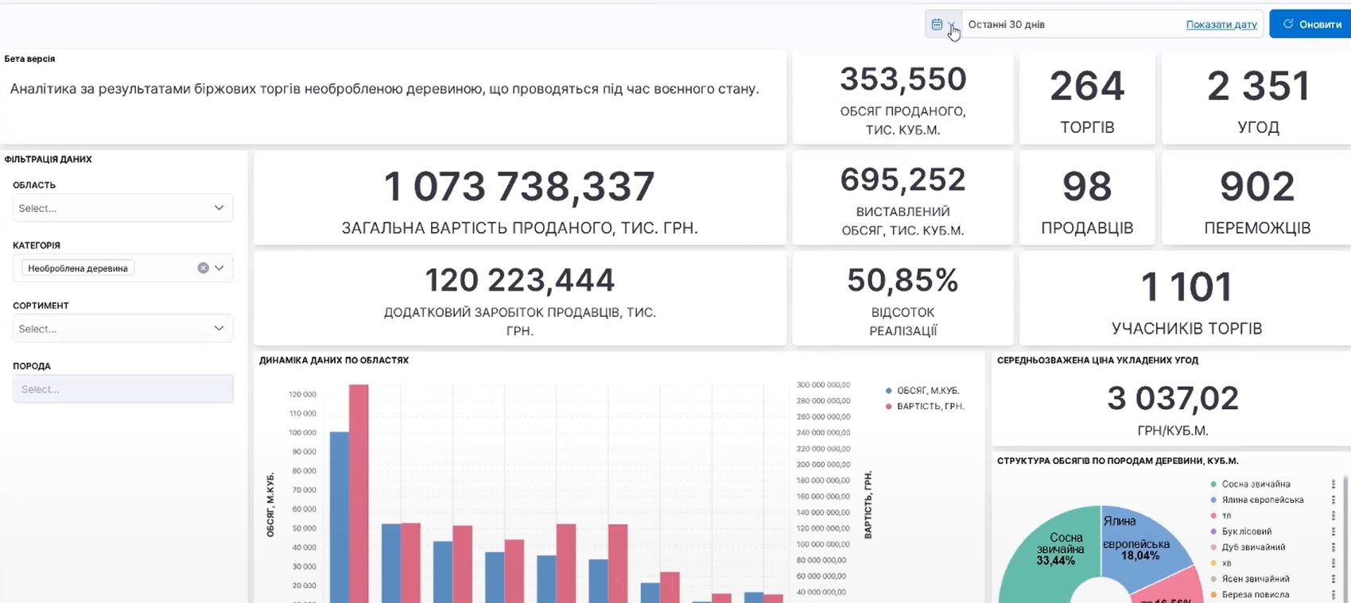Screen dimensions: 1351x603
Task: Click the 98 продавців metric
Action: tap(1087, 198)
